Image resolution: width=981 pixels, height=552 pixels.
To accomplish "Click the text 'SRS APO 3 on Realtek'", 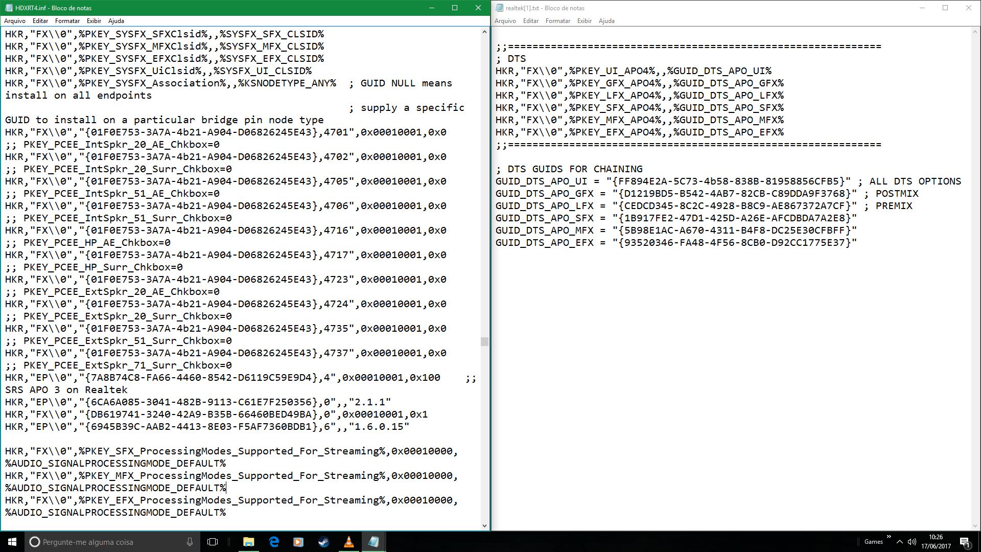I will click(66, 390).
